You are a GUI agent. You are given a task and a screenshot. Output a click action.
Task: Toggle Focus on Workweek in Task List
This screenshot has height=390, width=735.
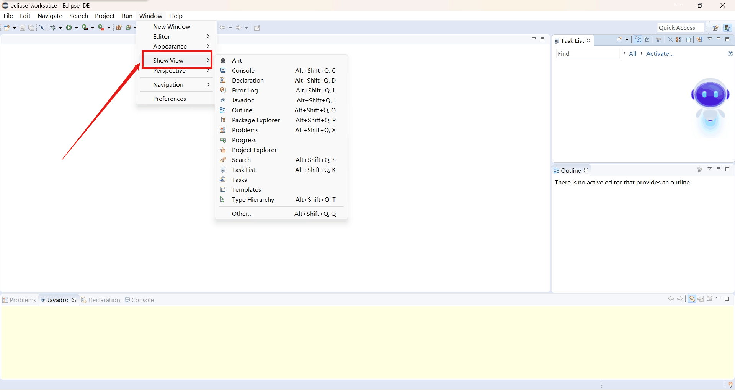658,39
